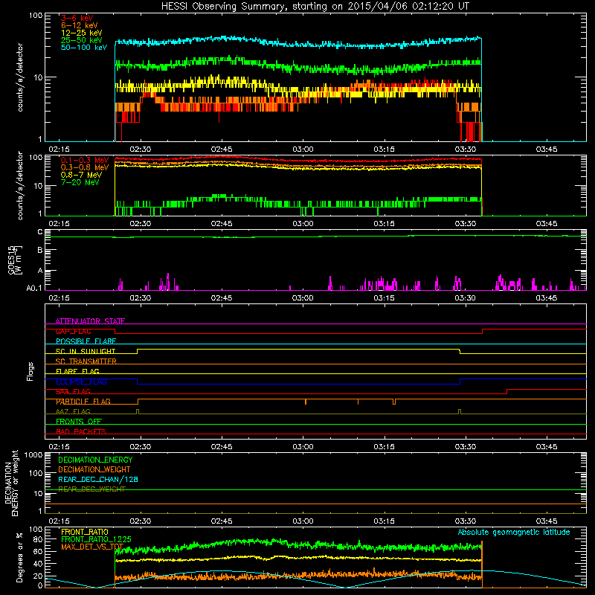Image resolution: width=595 pixels, height=595 pixels.
Task: Click the 03:00 tick under the top panel
Action: pos(303,149)
